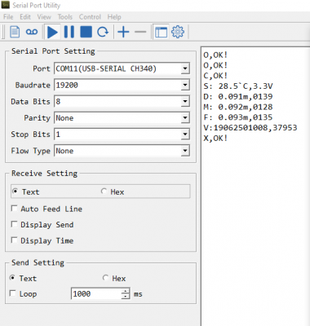The image size is (310, 326).
Task: Expand the Parity dropdown arrow
Action: [185, 118]
